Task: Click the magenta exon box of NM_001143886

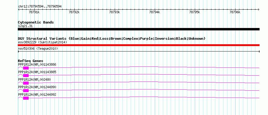Action: click(26, 68)
